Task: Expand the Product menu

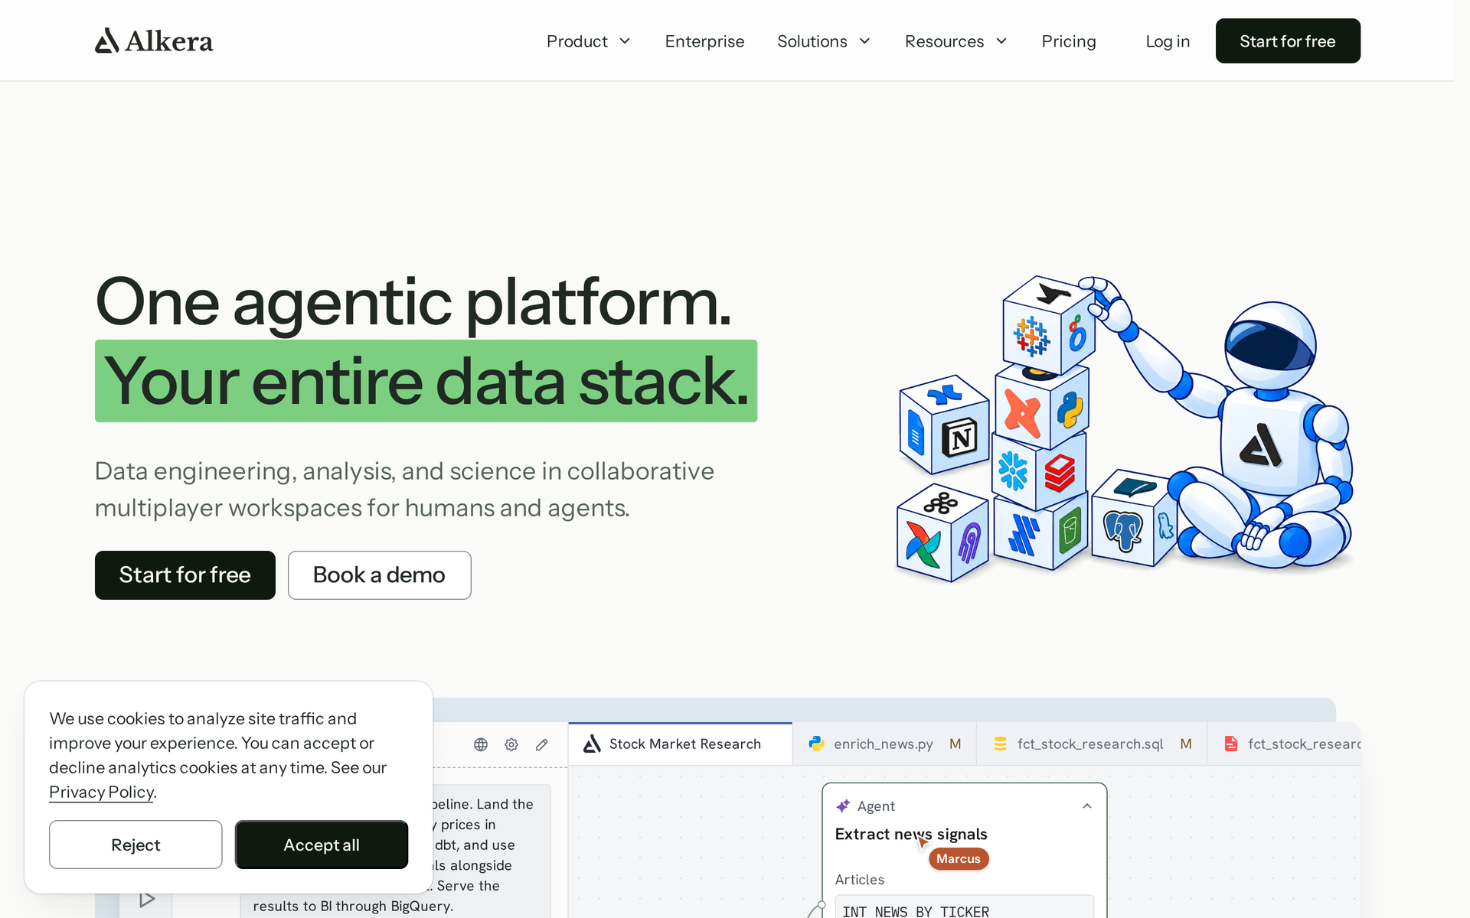Action: click(x=588, y=41)
